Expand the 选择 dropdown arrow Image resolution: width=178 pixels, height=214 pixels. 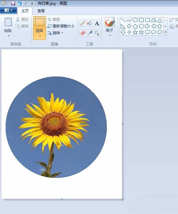click(40, 36)
